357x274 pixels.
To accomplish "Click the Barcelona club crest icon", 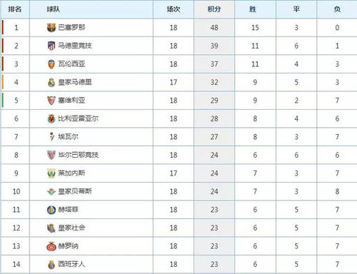I will click(x=51, y=28).
